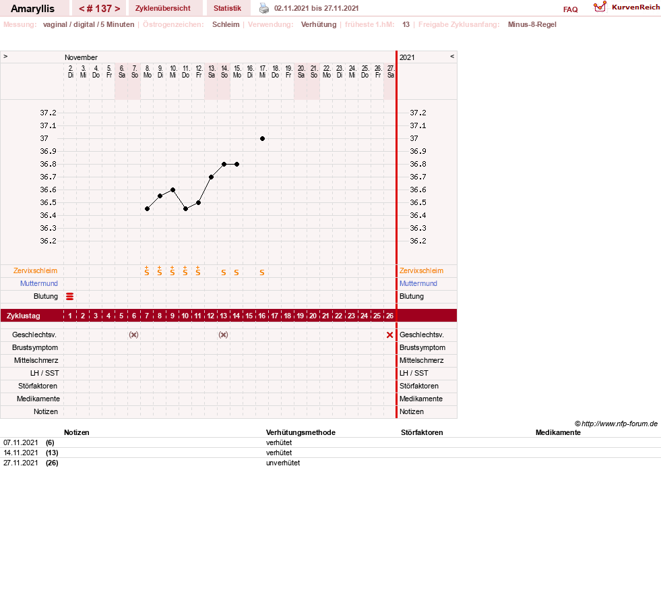Click the blue Muttermund label on the right

point(418,283)
